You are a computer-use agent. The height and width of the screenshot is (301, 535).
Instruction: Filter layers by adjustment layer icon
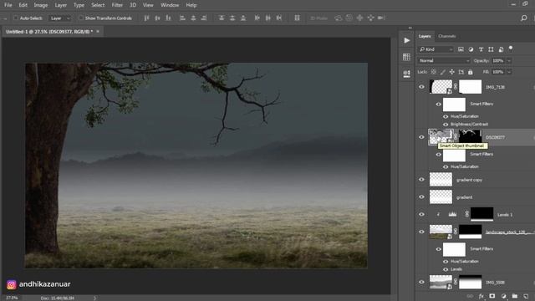[x=471, y=49]
